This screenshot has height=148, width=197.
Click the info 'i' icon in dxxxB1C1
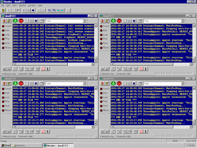[48, 69]
